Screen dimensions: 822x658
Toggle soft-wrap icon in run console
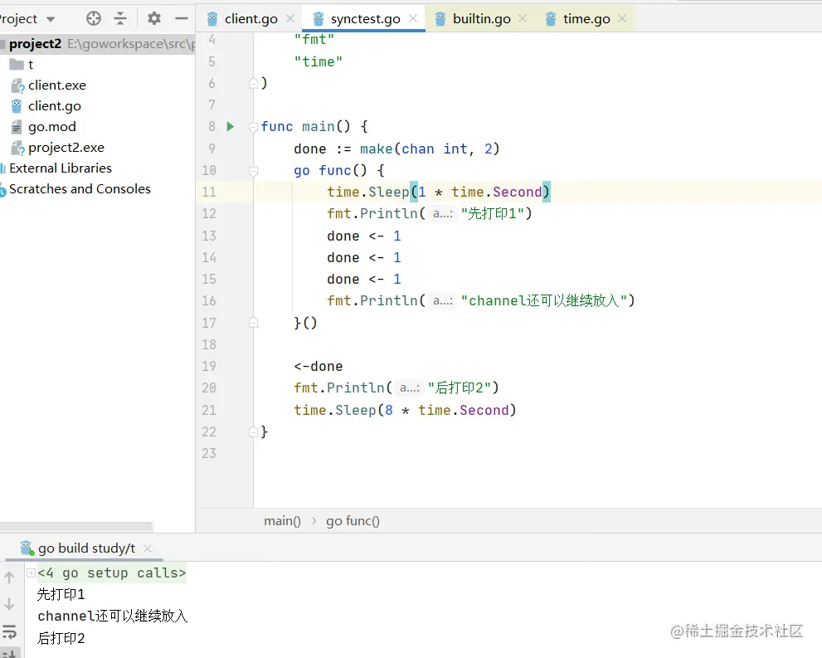(x=9, y=631)
